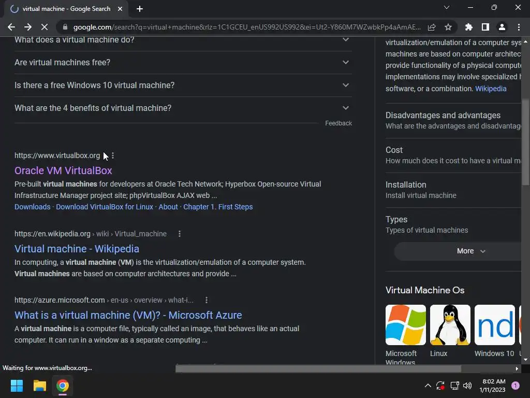Click horizontal scrollbar right arrow
Screen dimensions: 530x398
click(517, 368)
